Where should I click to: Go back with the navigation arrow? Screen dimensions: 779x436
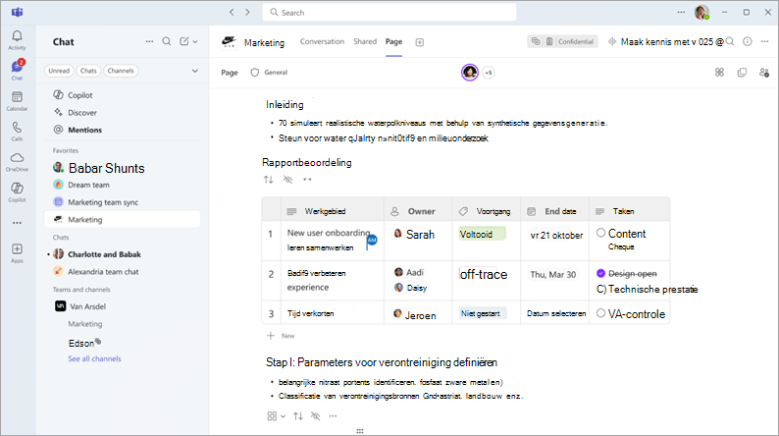[x=232, y=13]
